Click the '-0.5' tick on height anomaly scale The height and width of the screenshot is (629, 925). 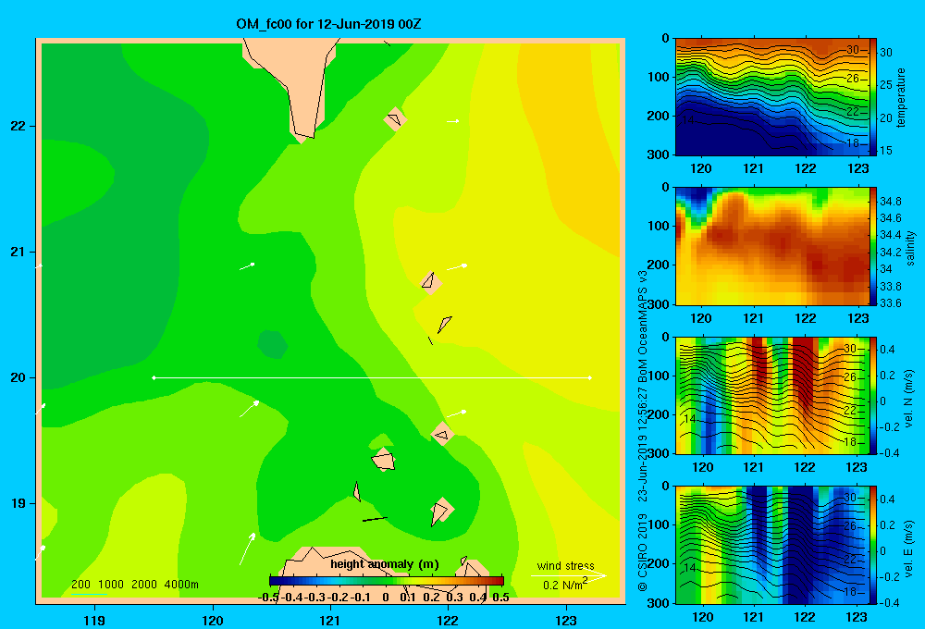click(268, 598)
